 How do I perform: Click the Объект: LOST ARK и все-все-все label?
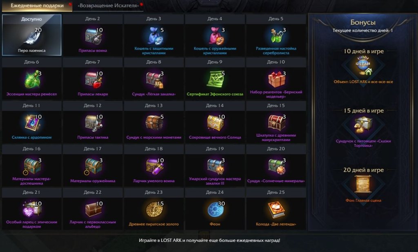pyautogui.click(x=363, y=82)
